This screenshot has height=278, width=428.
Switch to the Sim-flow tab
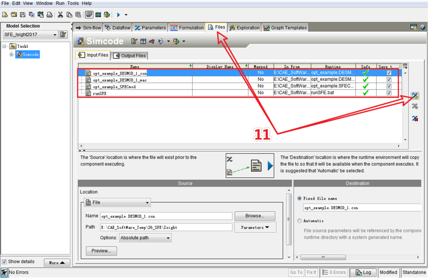coord(88,28)
